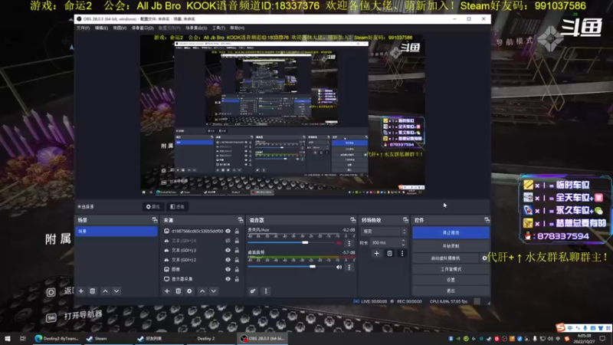Select the 场景 scene item in list
Viewport: 613px width, 345px height.
pos(116,232)
